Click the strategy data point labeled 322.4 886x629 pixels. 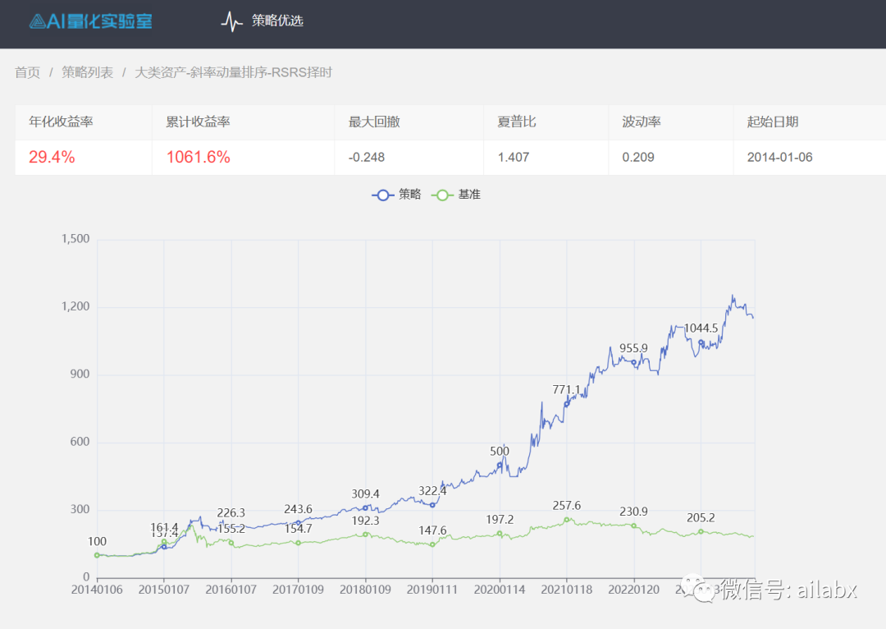click(x=432, y=505)
